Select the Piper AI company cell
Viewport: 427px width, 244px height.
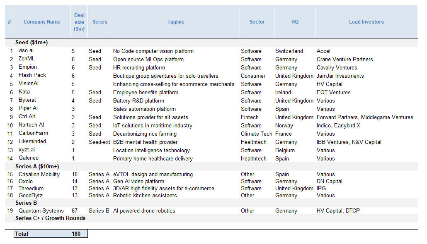pos(28,108)
